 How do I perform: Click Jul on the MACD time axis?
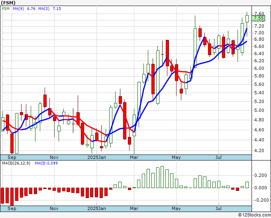click(218, 208)
